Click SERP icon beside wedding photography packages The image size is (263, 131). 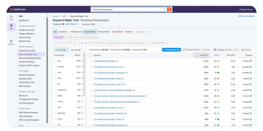126,73
